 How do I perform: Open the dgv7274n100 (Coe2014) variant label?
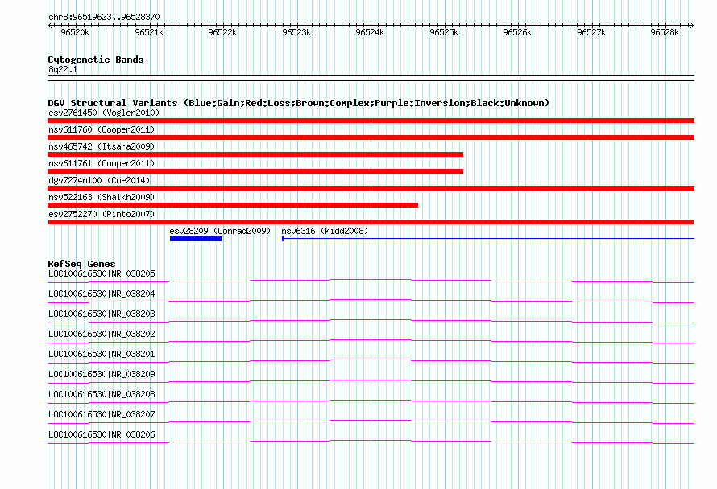(99, 180)
